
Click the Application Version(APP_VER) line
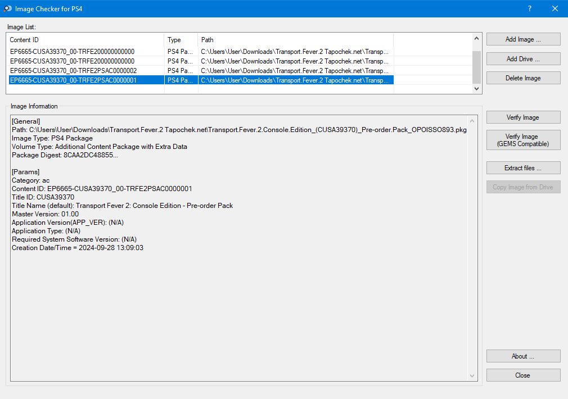click(67, 223)
